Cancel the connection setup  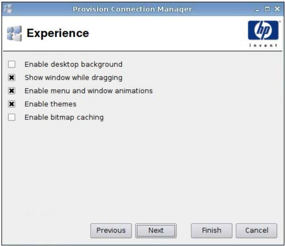256,231
